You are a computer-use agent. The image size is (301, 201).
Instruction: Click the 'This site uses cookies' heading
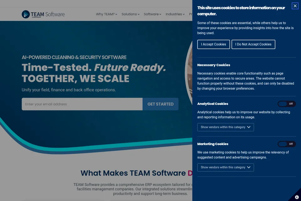[x=241, y=11]
